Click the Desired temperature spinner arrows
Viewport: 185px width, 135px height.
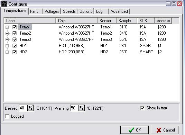pos(30,108)
